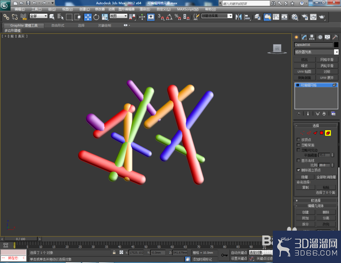Choose the Select Object arrow tool

click(x=52, y=17)
